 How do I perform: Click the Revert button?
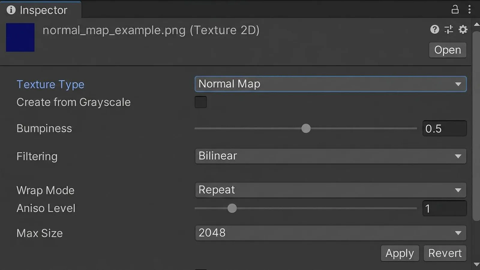point(445,253)
